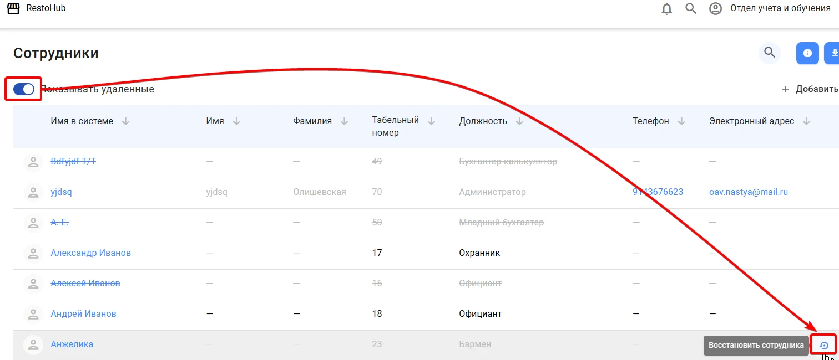Open employee search in Сотрудники header
The image size is (839, 360).
tap(770, 53)
